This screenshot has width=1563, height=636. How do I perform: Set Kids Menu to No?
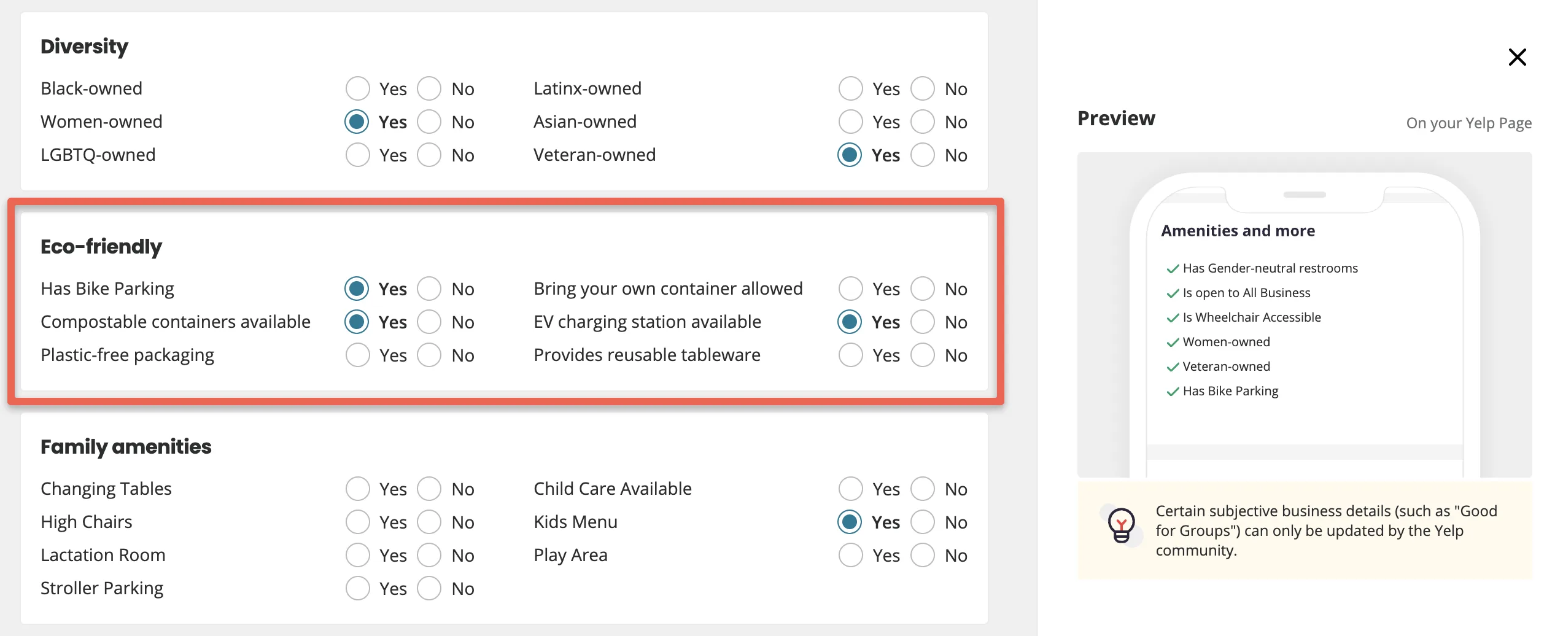922,522
